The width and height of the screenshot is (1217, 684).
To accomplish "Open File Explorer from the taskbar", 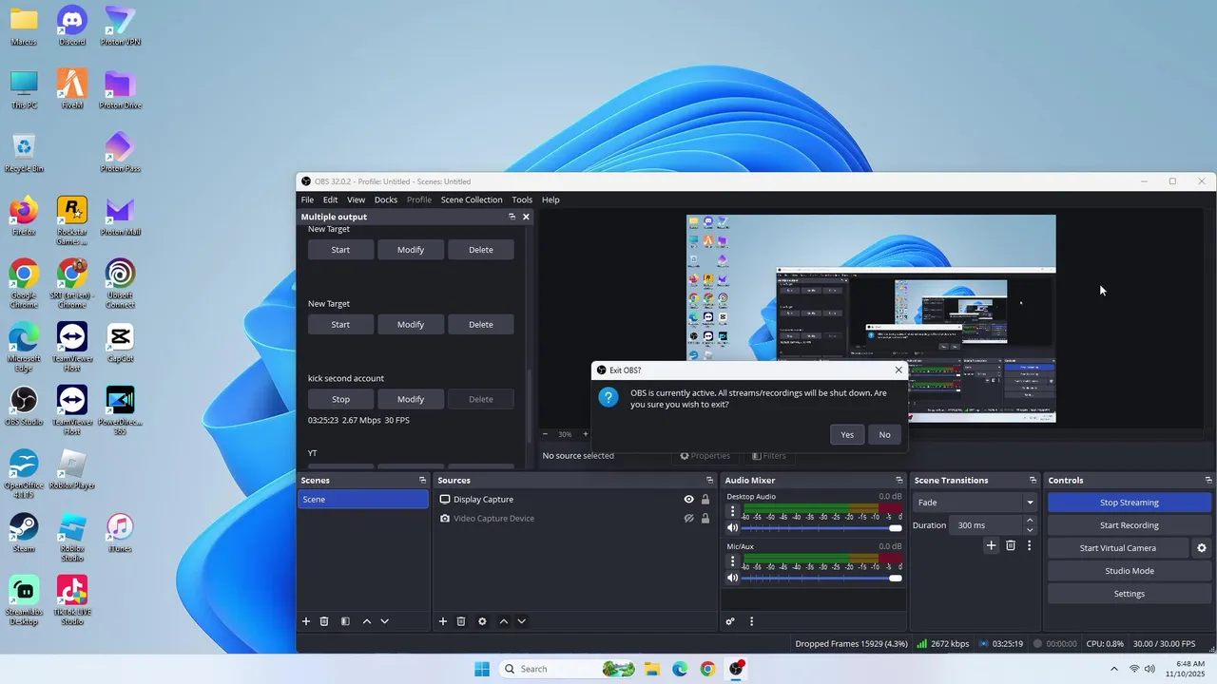I will pos(652,669).
